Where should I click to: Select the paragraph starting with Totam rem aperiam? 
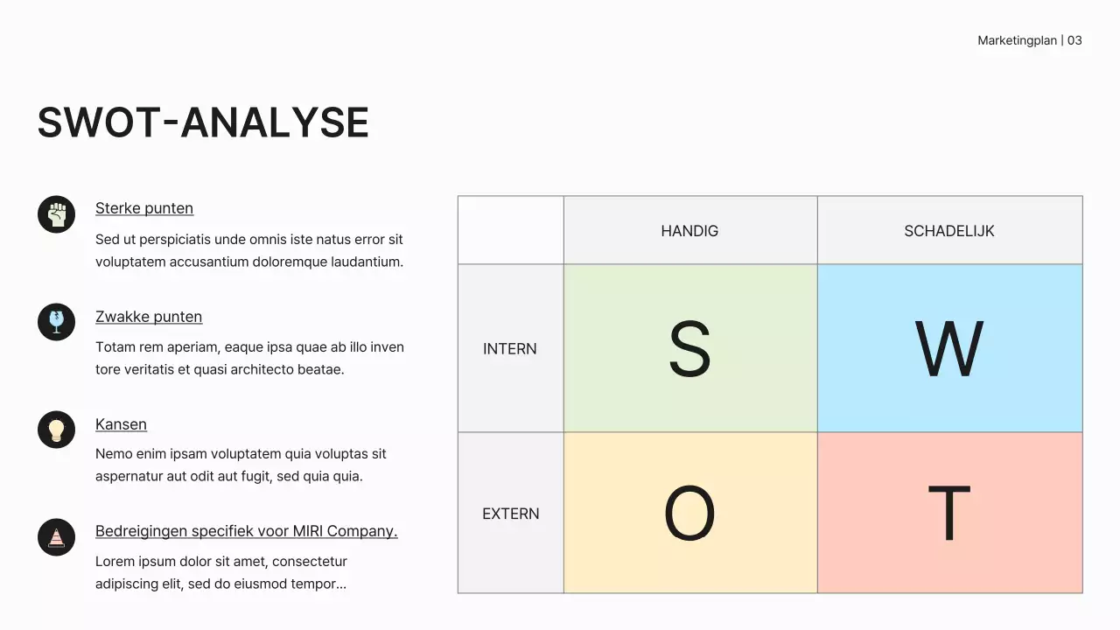tap(249, 358)
